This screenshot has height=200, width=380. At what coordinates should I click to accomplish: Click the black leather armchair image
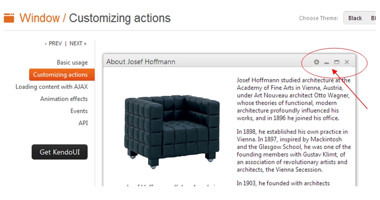click(x=166, y=131)
